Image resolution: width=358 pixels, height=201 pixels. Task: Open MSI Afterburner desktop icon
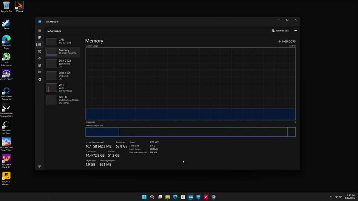[6, 60]
